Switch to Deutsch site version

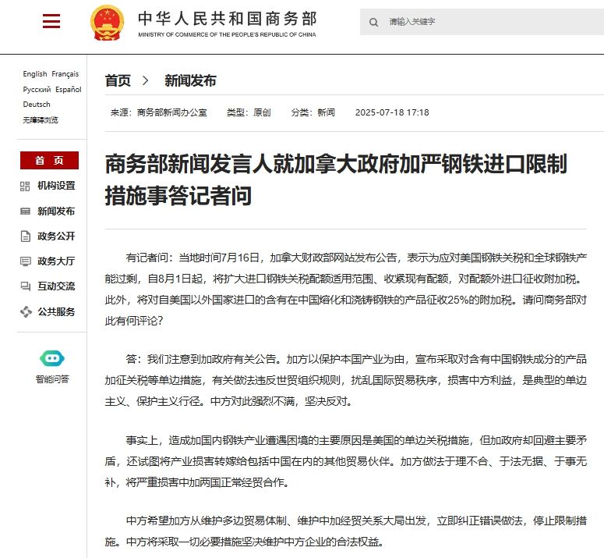pos(36,105)
